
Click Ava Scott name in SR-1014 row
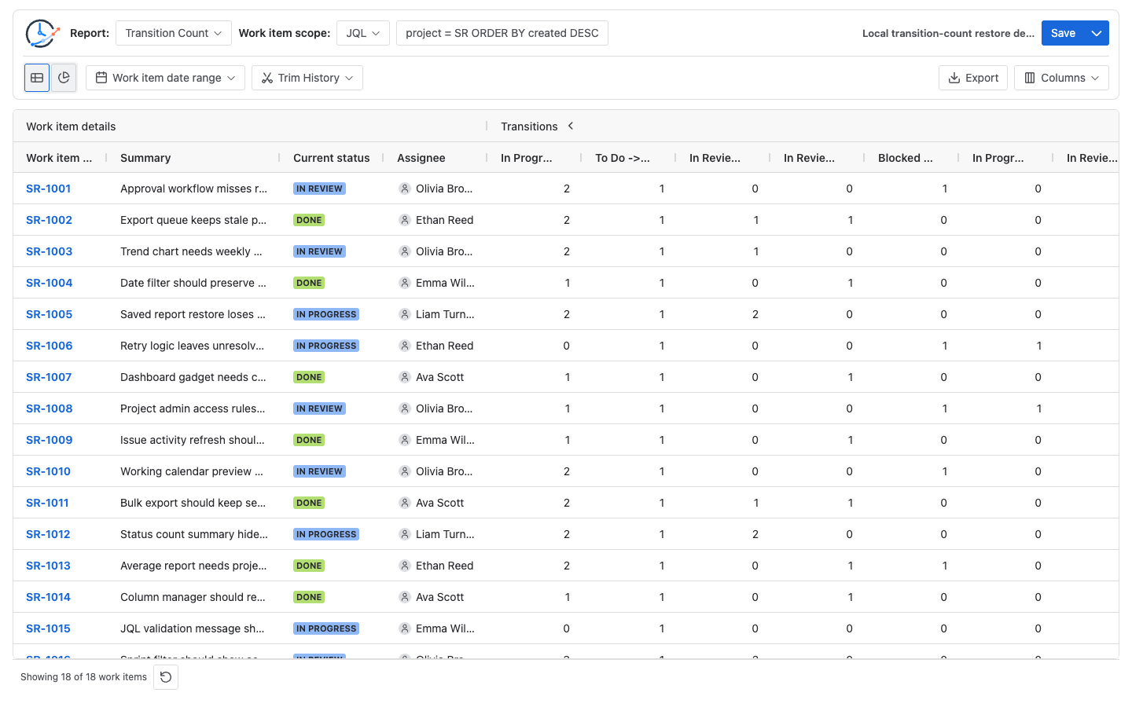pos(439,597)
